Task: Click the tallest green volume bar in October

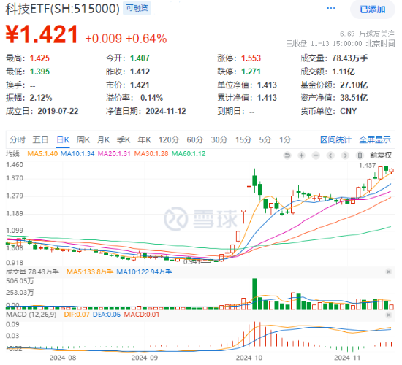Action: pyautogui.click(x=254, y=293)
